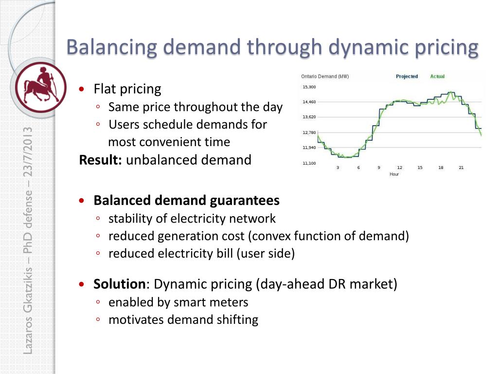This screenshot has width=498, height=374.
Task: Select the 'Flat pricing' bullet
Action: point(127,89)
